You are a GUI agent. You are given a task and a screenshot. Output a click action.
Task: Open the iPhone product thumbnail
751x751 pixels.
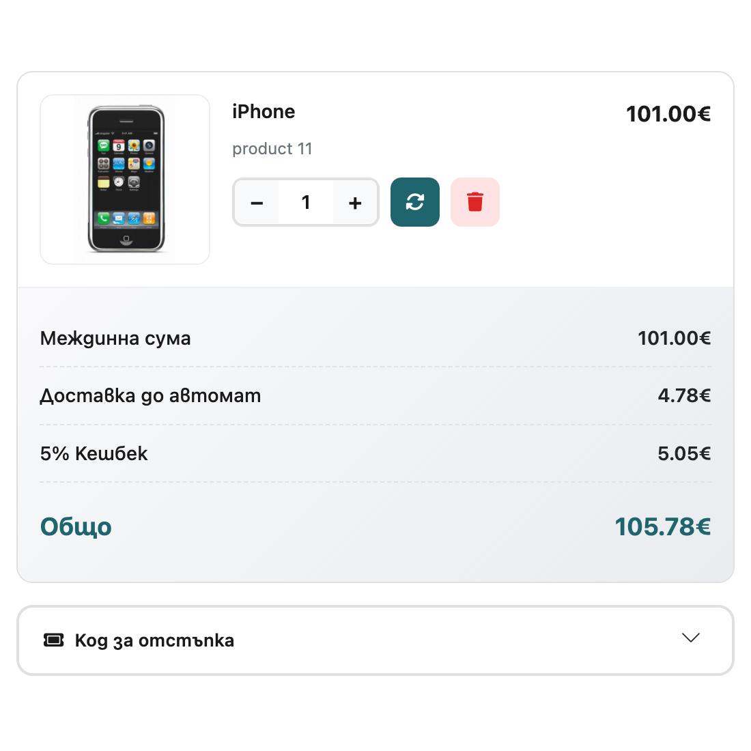tap(125, 180)
